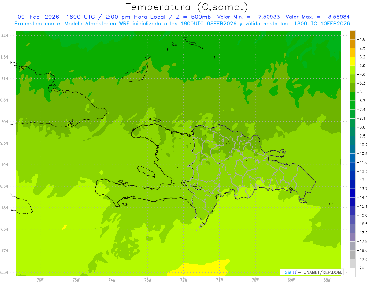Click the "-14.4" colorbar label
Viewport: 367px width, 284px height.
click(x=362, y=198)
